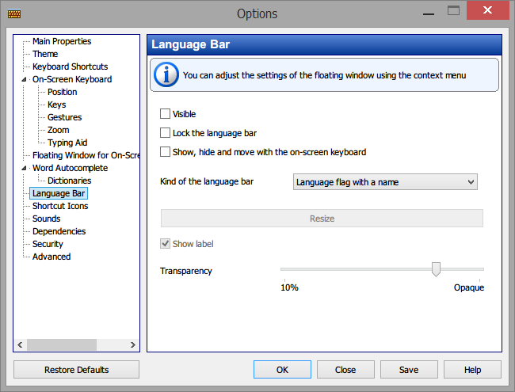The height and width of the screenshot is (392, 515).
Task: Maximize the Options window
Action: pos(453,10)
